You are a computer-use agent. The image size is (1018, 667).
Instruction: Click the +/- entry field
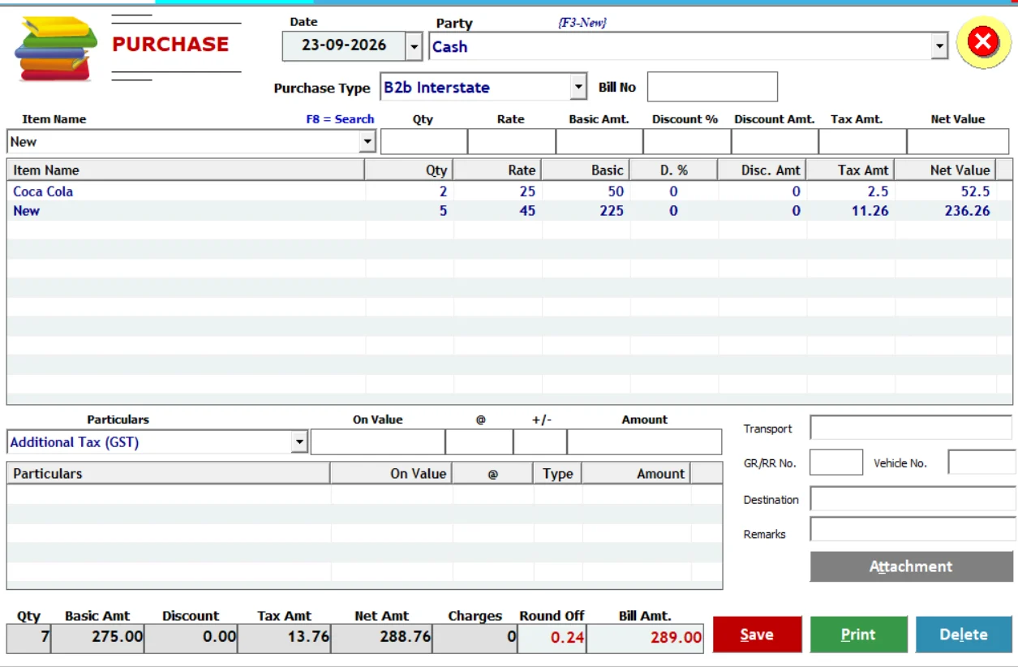539,442
